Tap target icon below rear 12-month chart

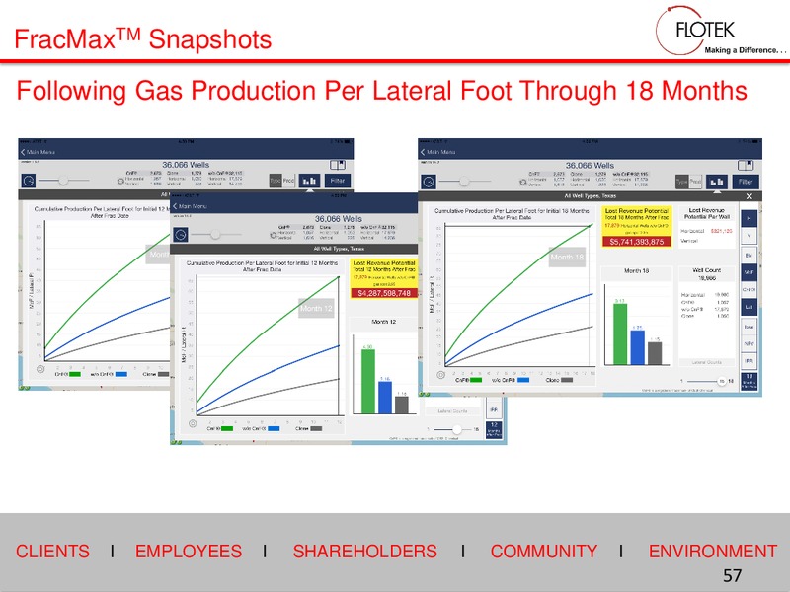[40, 369]
